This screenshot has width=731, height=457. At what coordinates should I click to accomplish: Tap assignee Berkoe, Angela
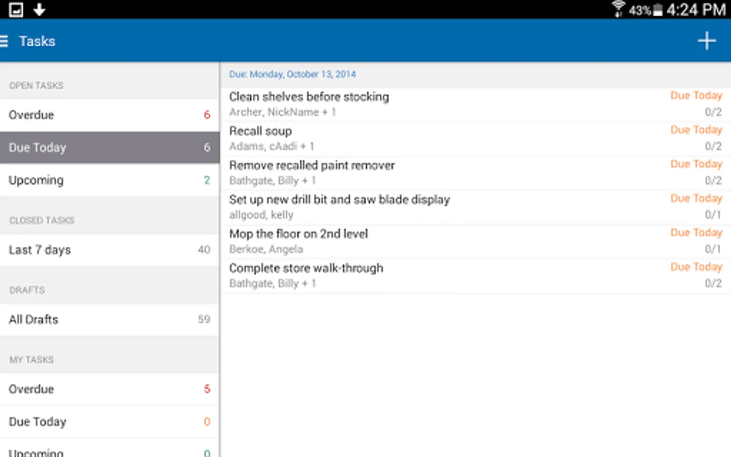click(266, 249)
